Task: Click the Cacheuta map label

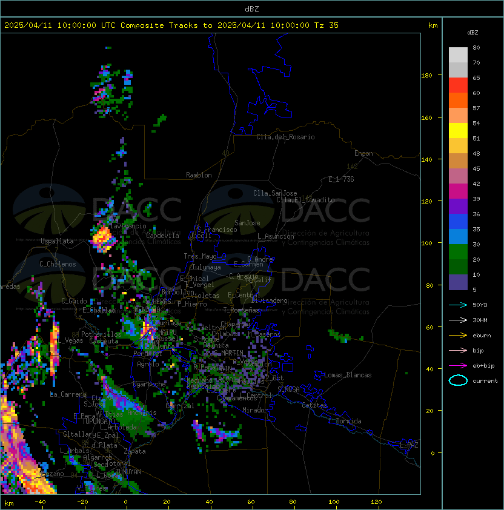Action: pos(104,341)
